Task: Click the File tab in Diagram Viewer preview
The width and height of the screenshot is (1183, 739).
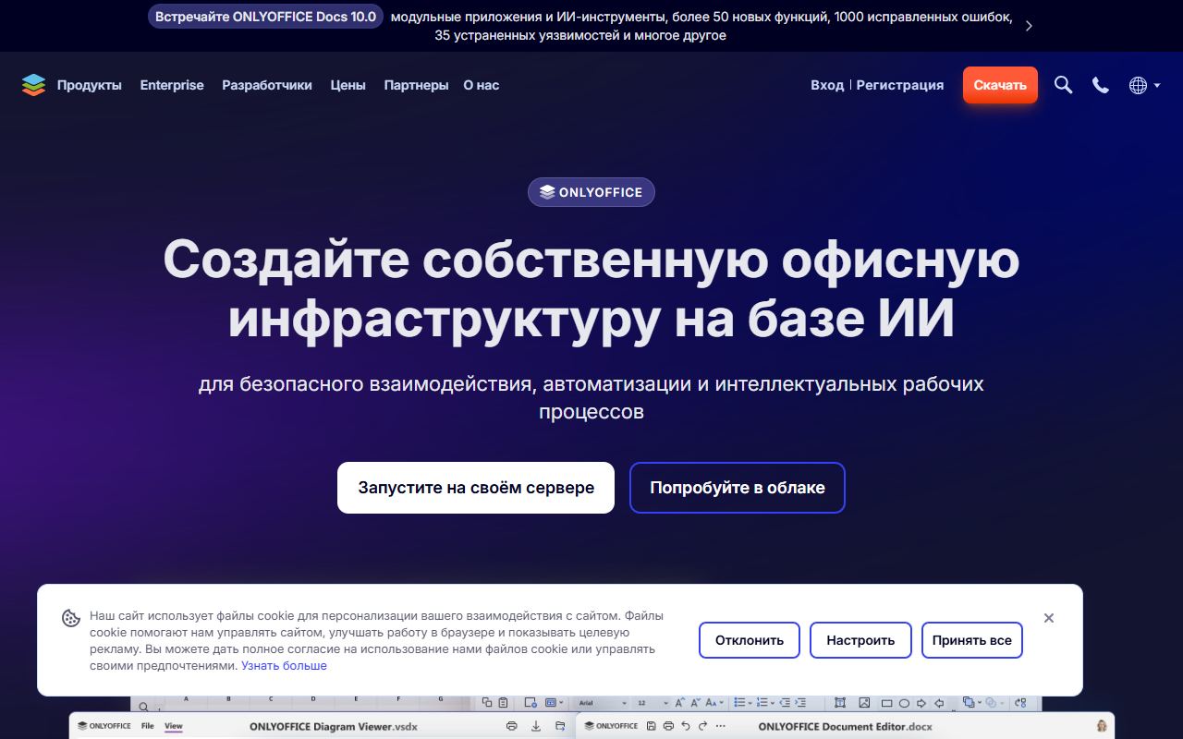Action: (148, 726)
